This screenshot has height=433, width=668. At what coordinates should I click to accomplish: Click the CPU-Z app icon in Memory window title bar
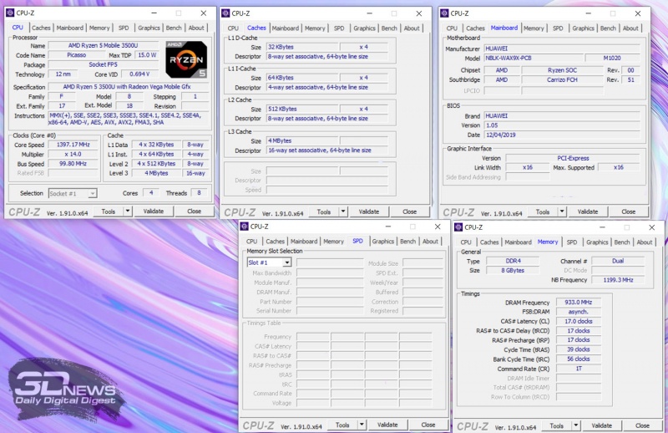[x=458, y=227]
